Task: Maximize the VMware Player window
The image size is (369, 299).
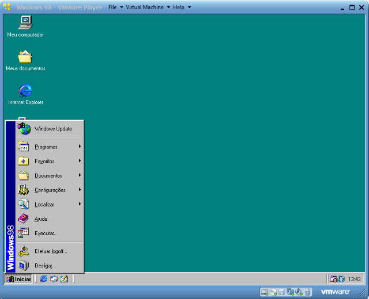Action: [x=352, y=7]
